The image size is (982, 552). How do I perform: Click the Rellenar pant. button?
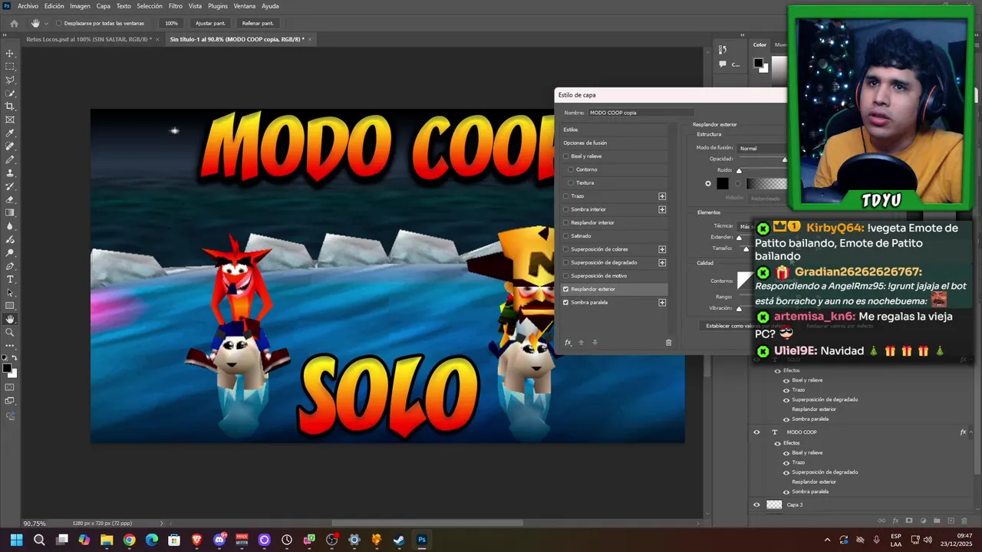coord(258,23)
